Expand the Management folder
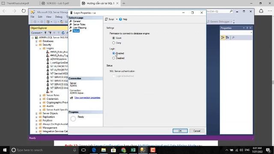Viewport: 274px width, 154px height. tap(36, 128)
